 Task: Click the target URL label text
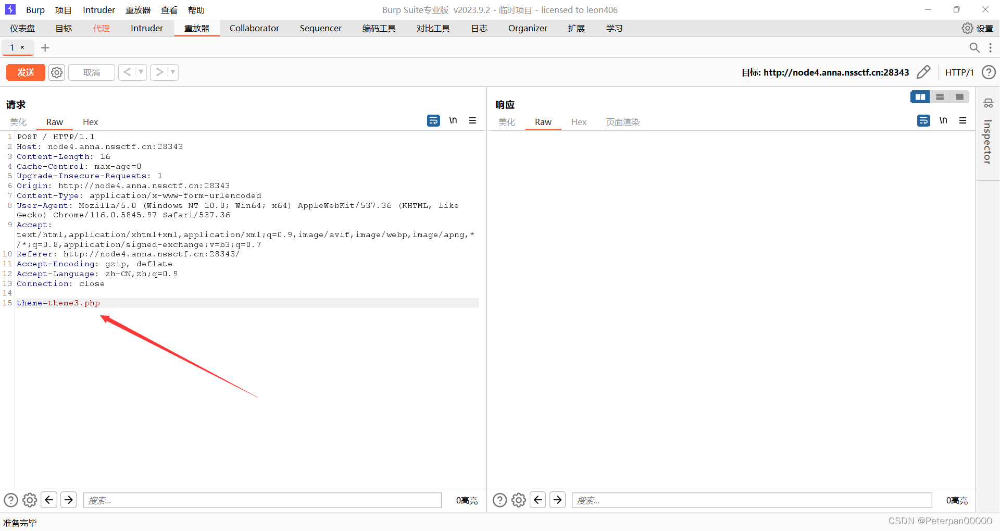click(x=826, y=72)
